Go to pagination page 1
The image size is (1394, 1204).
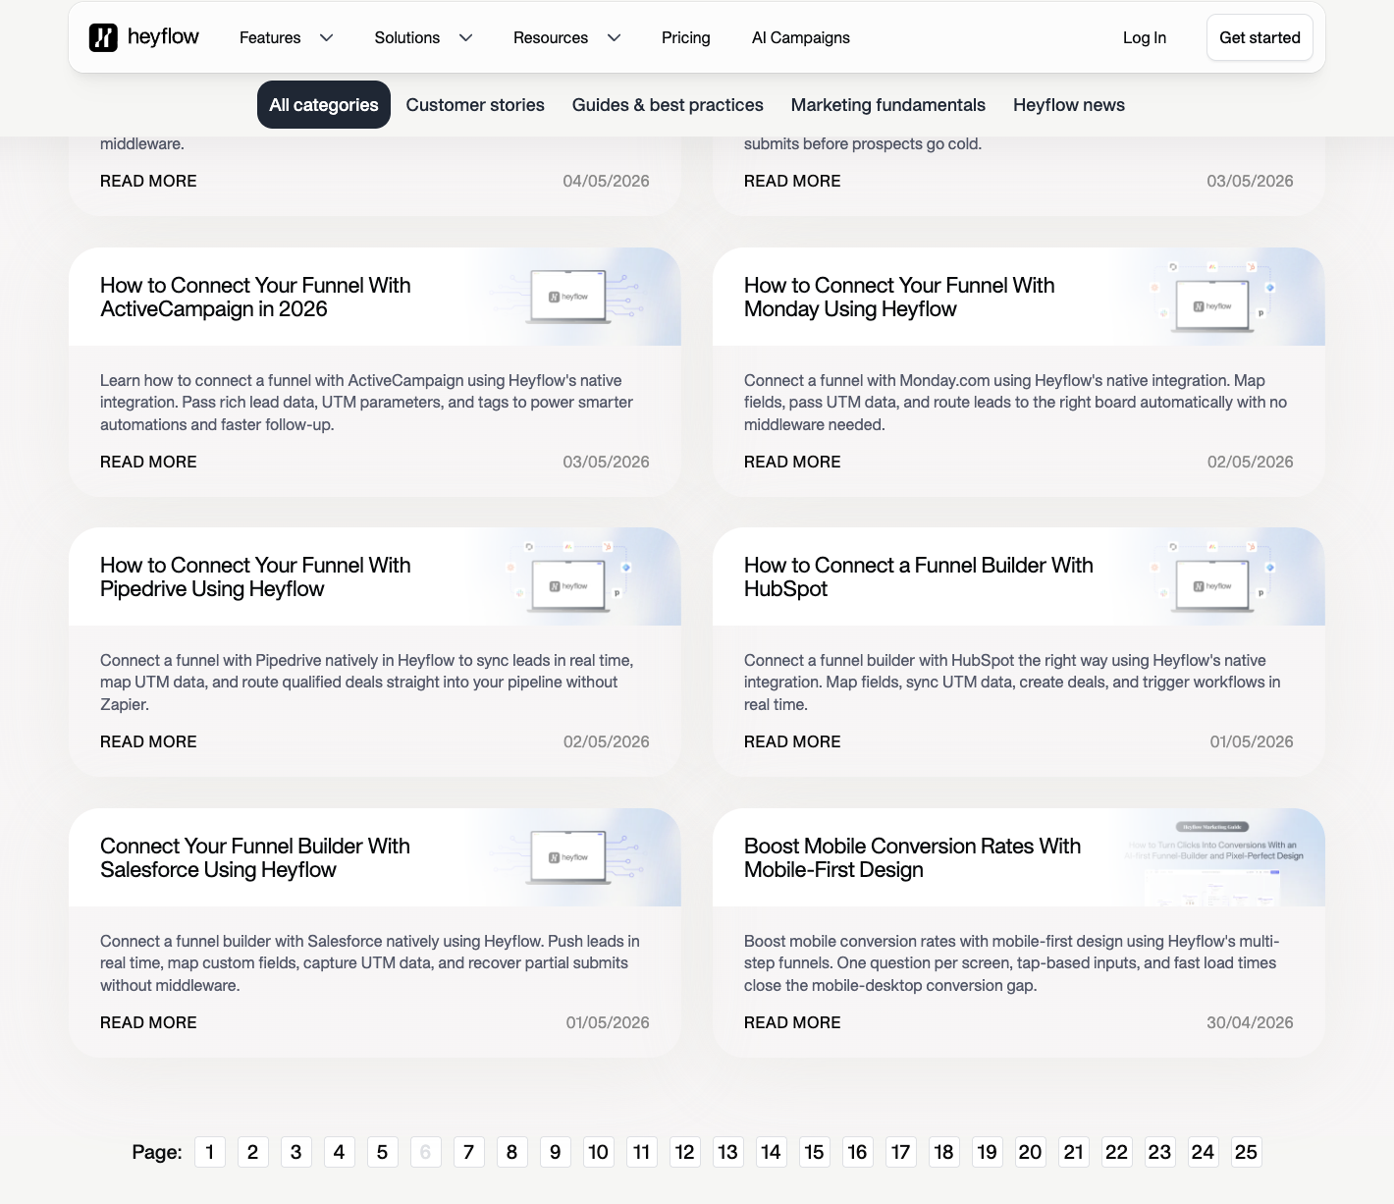click(x=210, y=1152)
